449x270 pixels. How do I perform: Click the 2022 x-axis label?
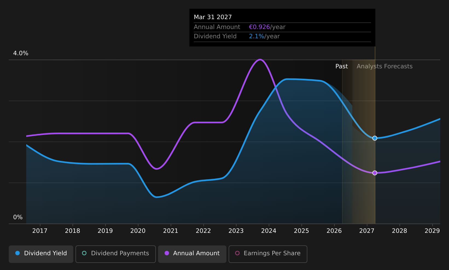coord(203,231)
